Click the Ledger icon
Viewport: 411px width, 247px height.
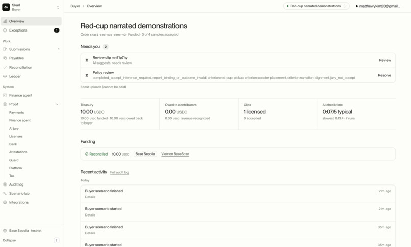click(x=5, y=76)
